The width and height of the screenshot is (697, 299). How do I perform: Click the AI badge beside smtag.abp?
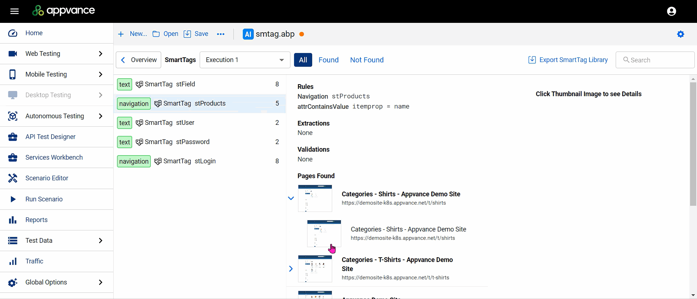pyautogui.click(x=248, y=34)
